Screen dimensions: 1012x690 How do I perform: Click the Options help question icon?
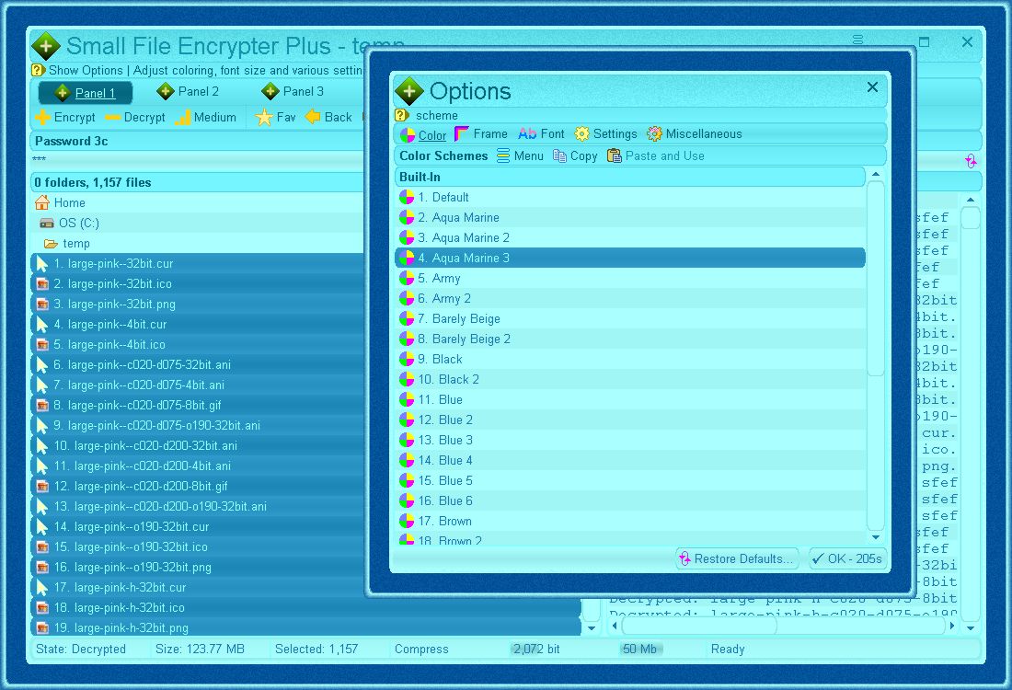pyautogui.click(x=401, y=115)
